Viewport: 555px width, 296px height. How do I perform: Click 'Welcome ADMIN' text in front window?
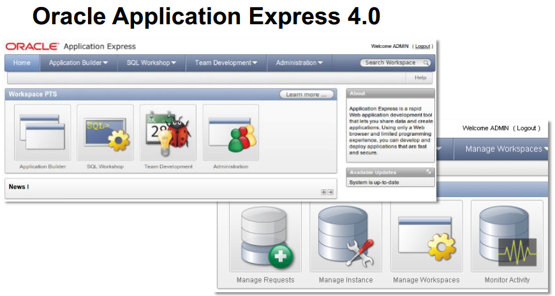click(390, 47)
